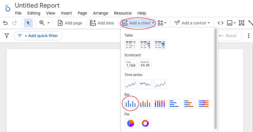Viewport: 253px width, 132px height.
Task: Open the embed URL code icon
Action: pos(220,23)
